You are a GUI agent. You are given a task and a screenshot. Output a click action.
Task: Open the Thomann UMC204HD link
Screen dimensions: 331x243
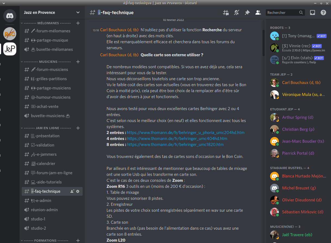(x=186, y=133)
